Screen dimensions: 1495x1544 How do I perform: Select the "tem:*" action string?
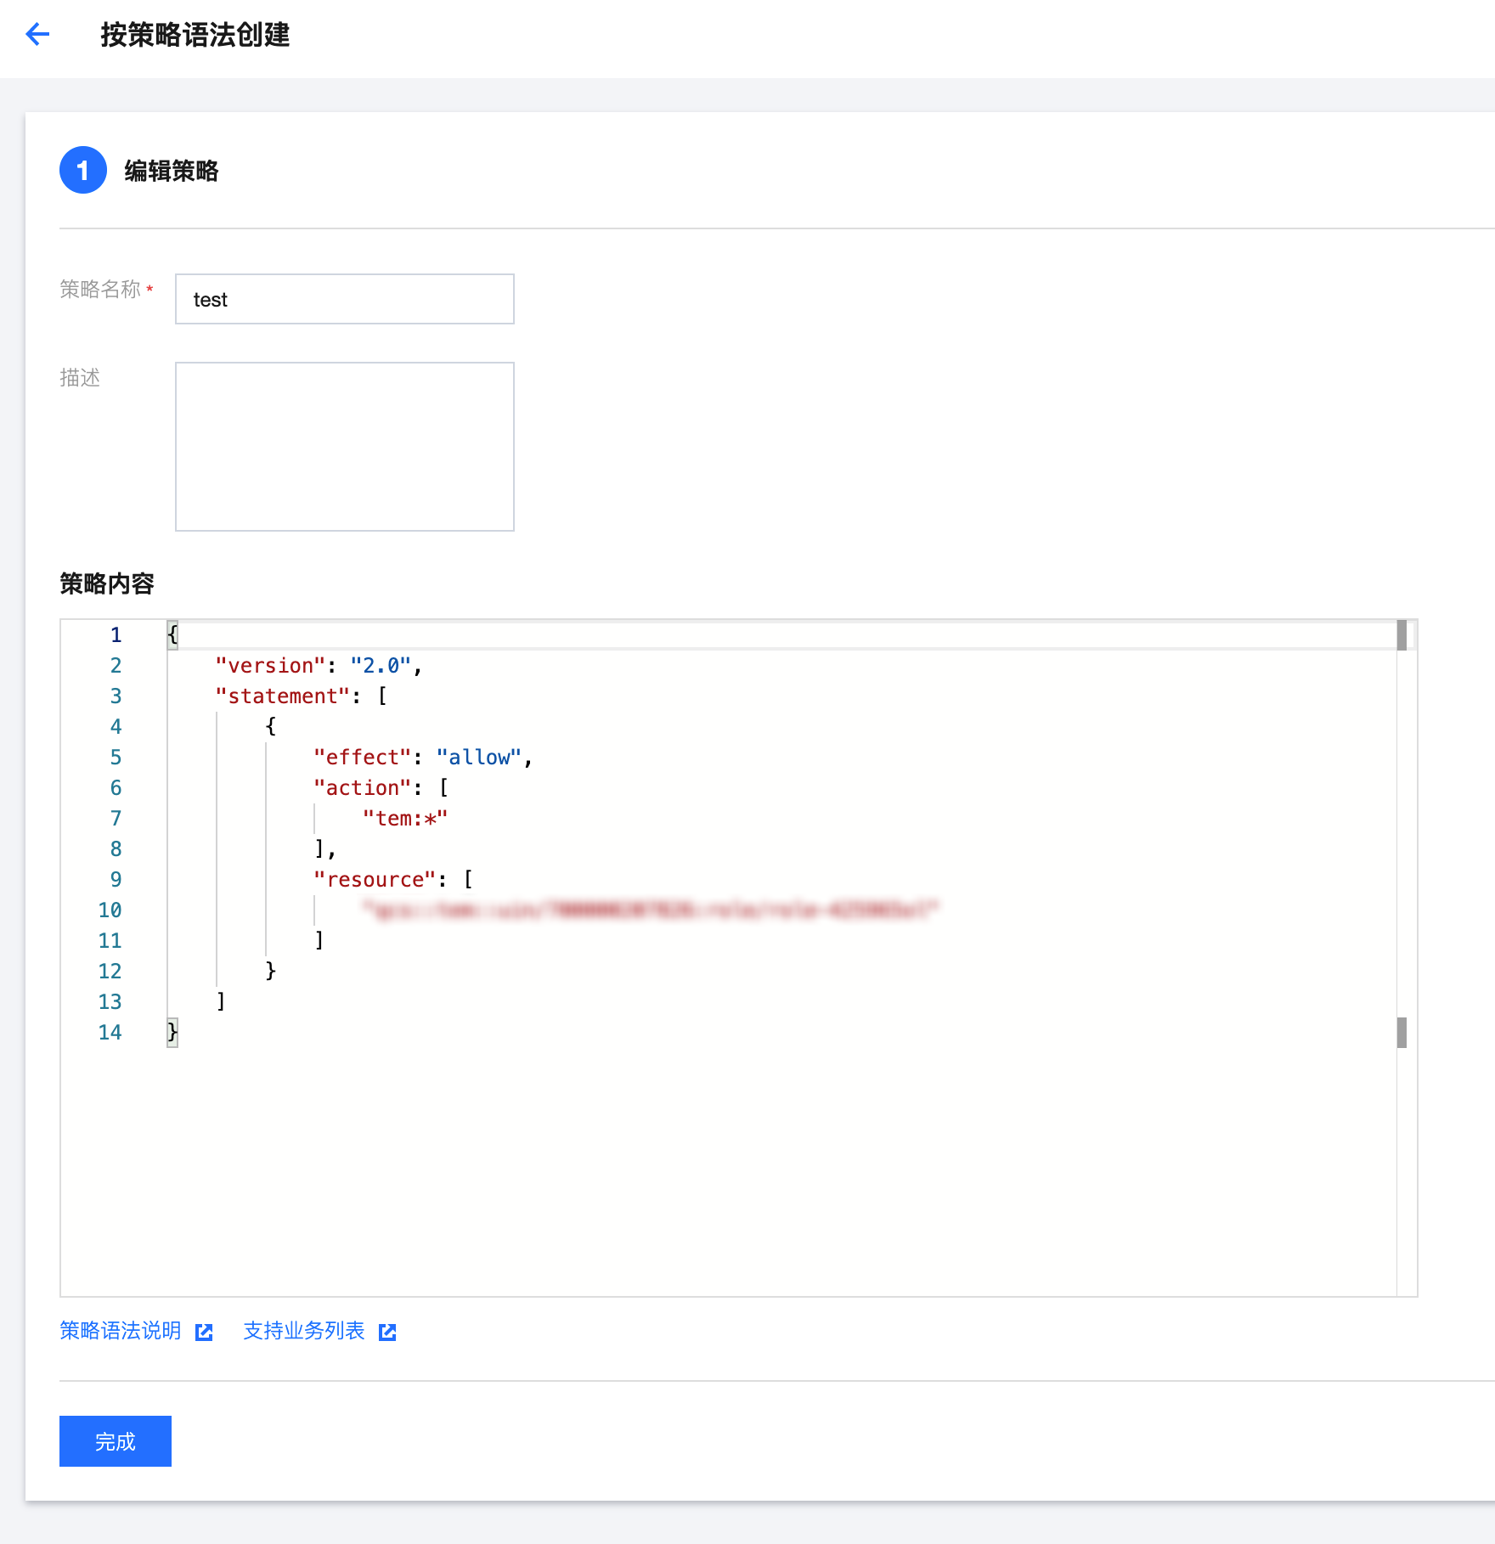[405, 819]
